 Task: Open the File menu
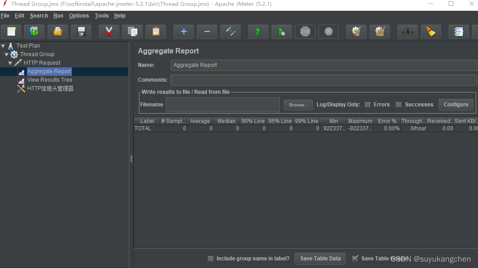click(5, 16)
